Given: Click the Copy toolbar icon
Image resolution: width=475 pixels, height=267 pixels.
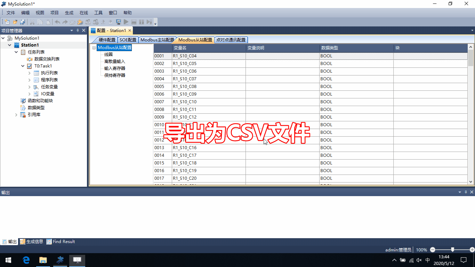Looking at the screenshot, I should (x=40, y=22).
